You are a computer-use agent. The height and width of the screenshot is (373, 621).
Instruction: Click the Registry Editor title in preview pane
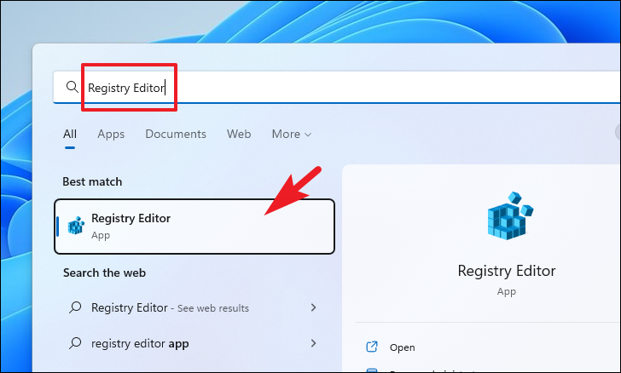click(507, 271)
